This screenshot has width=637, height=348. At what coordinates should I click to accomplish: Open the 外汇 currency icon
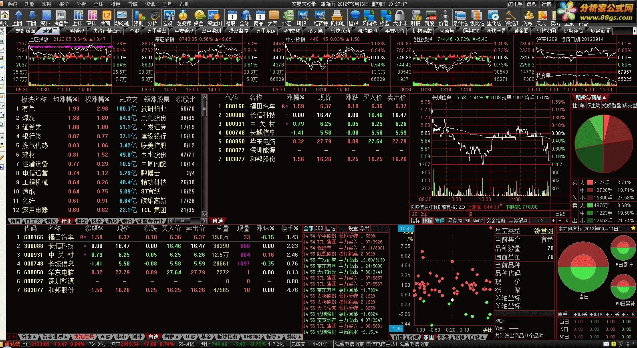(x=287, y=18)
